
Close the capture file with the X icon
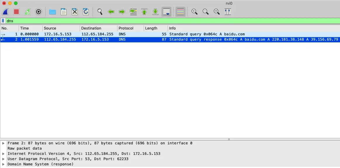(74, 12)
